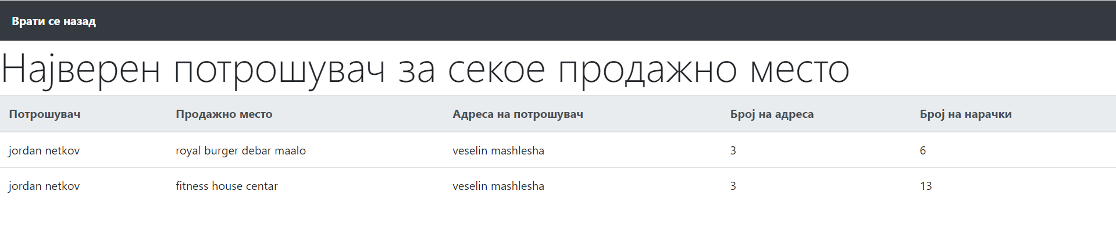Select the 'Број на адреса' column header
1116x234 pixels.
[x=772, y=114]
